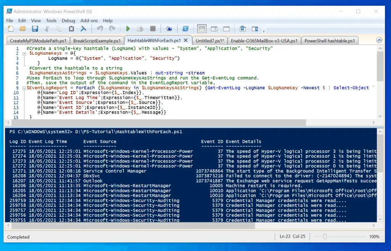Image resolution: width=391 pixels, height=251 pixels.
Task: Redo the edit with the Redo arrow
Action: (x=112, y=29)
